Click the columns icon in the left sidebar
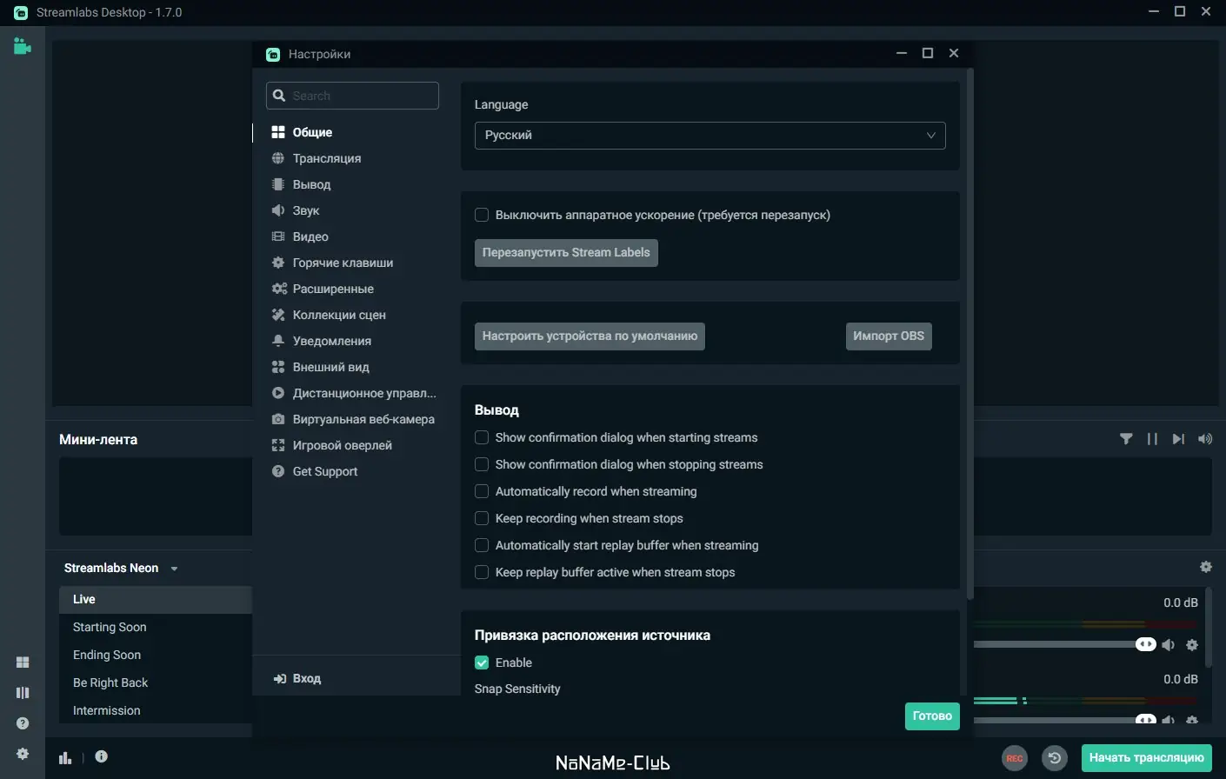The height and width of the screenshot is (779, 1226). click(23, 693)
